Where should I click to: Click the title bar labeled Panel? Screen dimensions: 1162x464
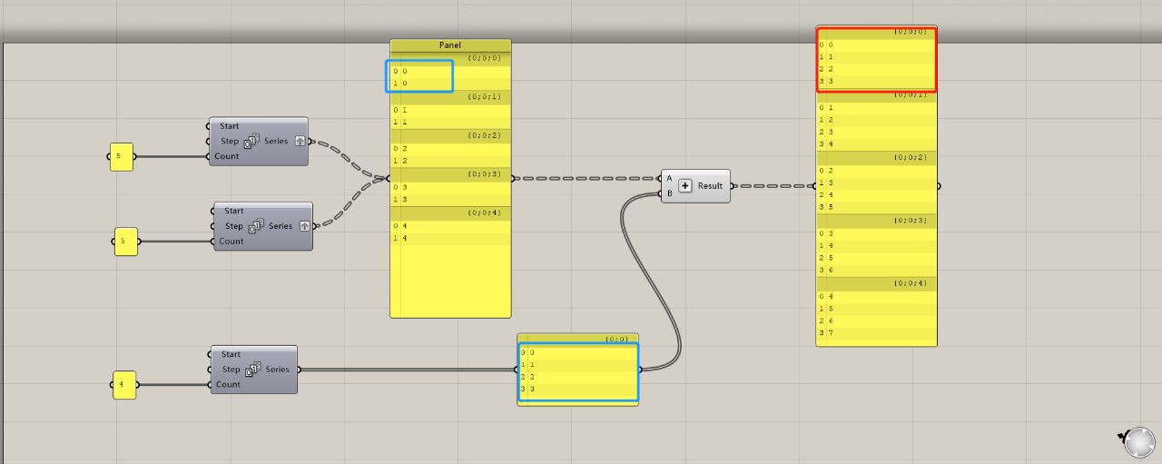click(x=450, y=44)
